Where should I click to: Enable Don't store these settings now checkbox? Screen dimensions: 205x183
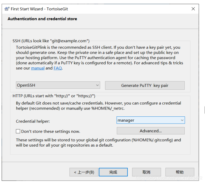(x=18, y=131)
